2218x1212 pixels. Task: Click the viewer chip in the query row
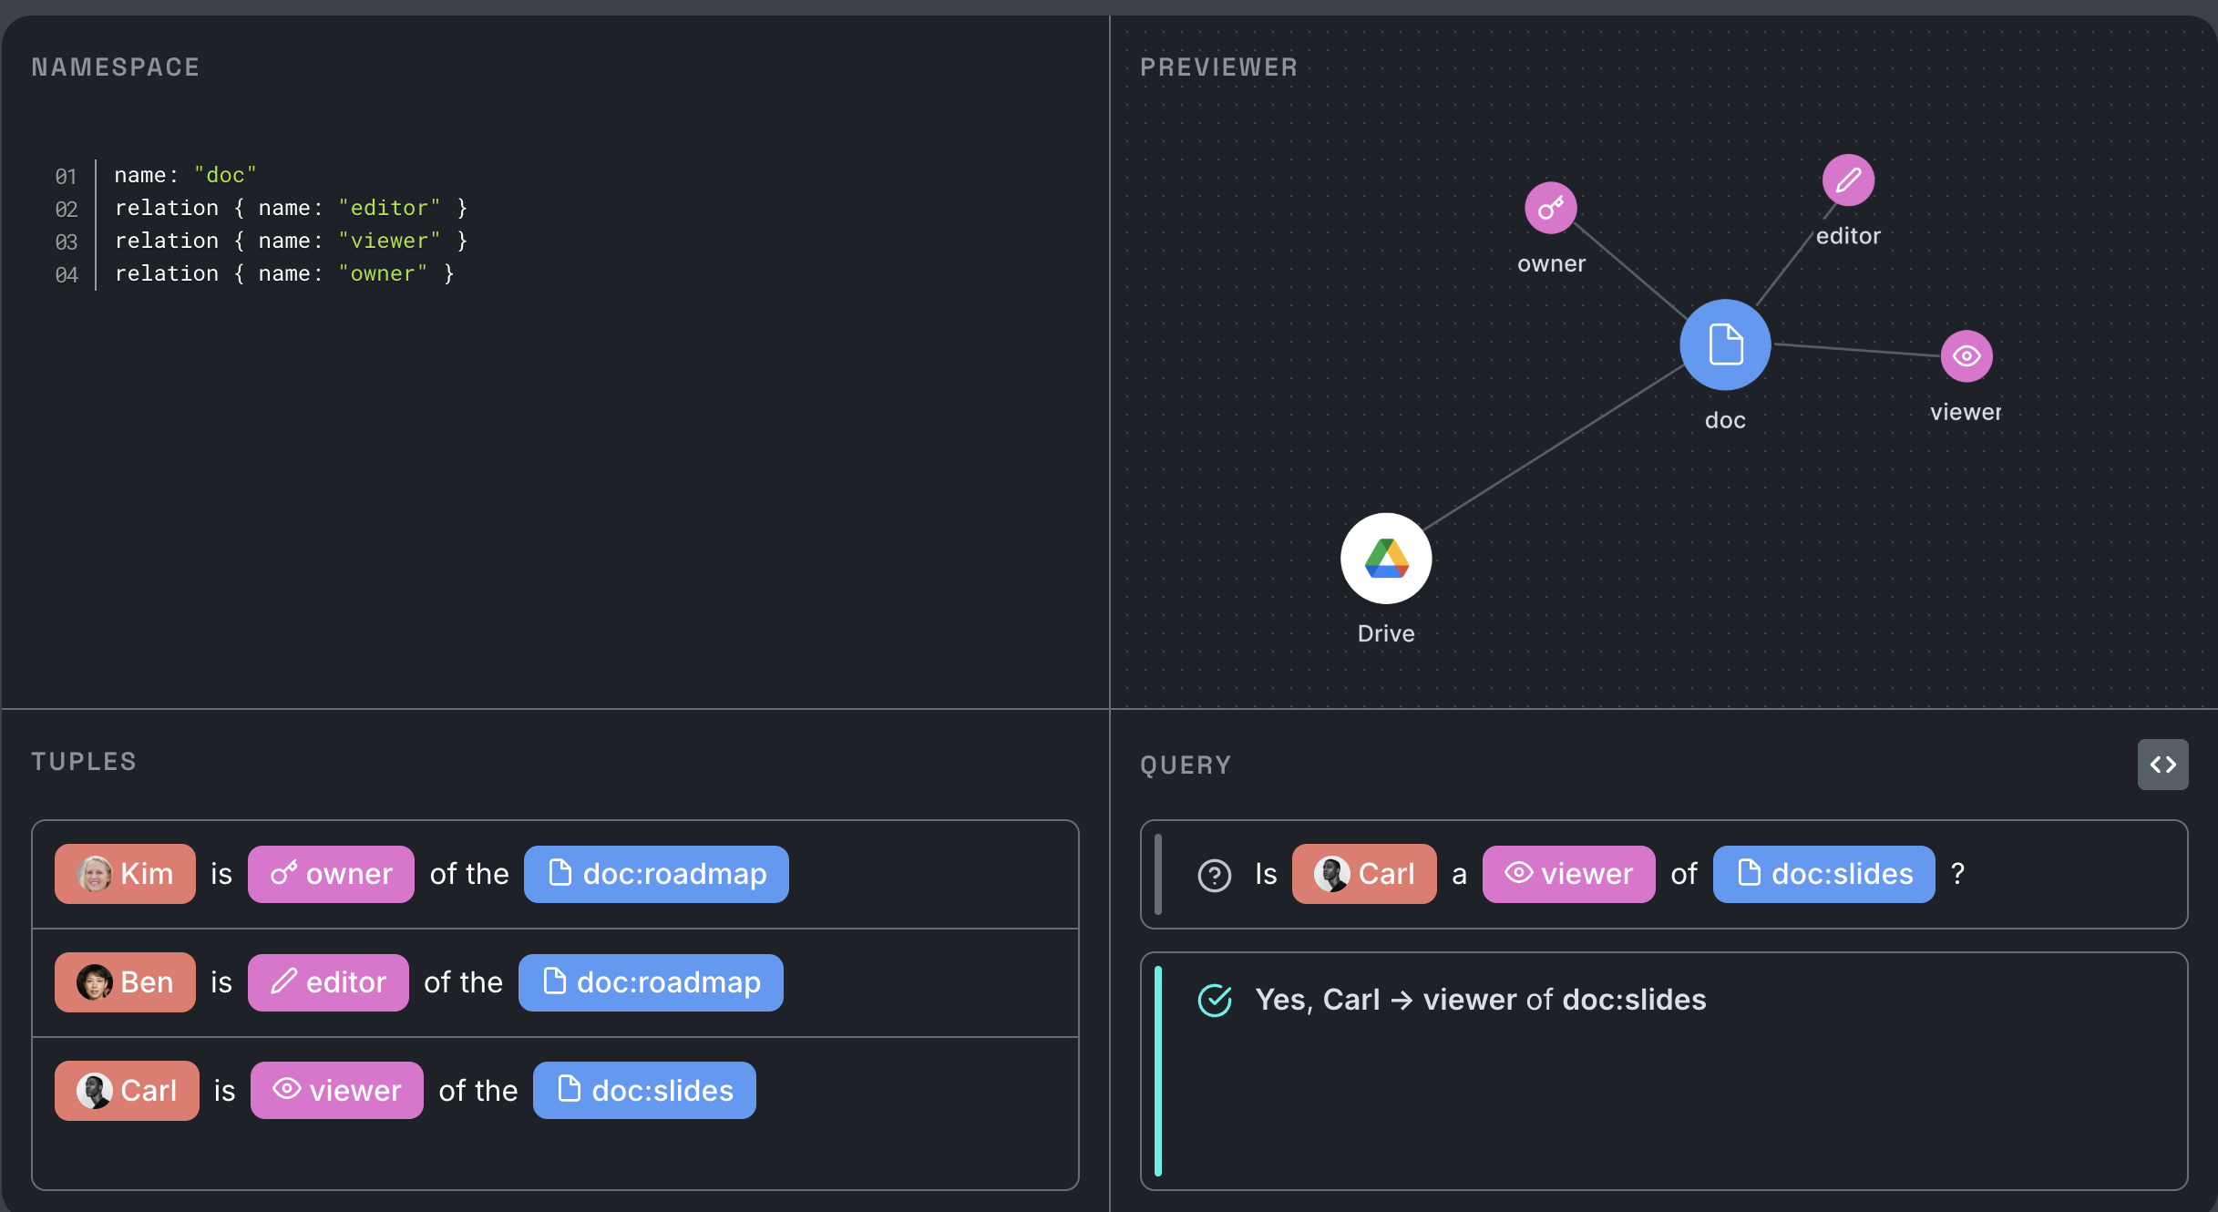pos(1568,874)
